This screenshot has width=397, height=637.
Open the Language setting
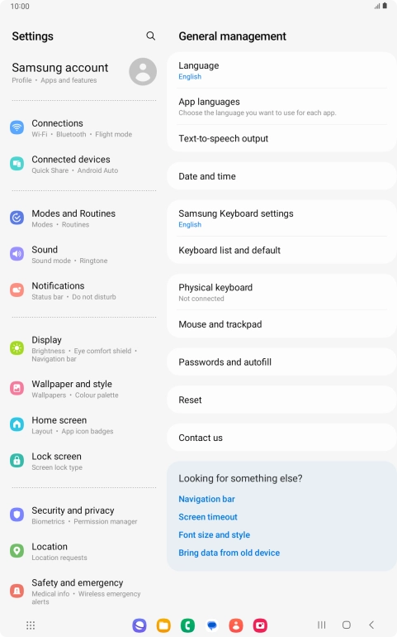(281, 70)
